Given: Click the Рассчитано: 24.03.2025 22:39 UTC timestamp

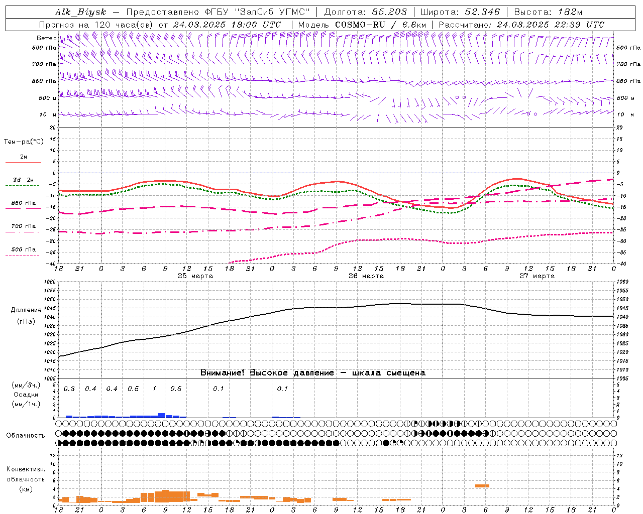Looking at the screenshot, I should pyautogui.click(x=521, y=25).
